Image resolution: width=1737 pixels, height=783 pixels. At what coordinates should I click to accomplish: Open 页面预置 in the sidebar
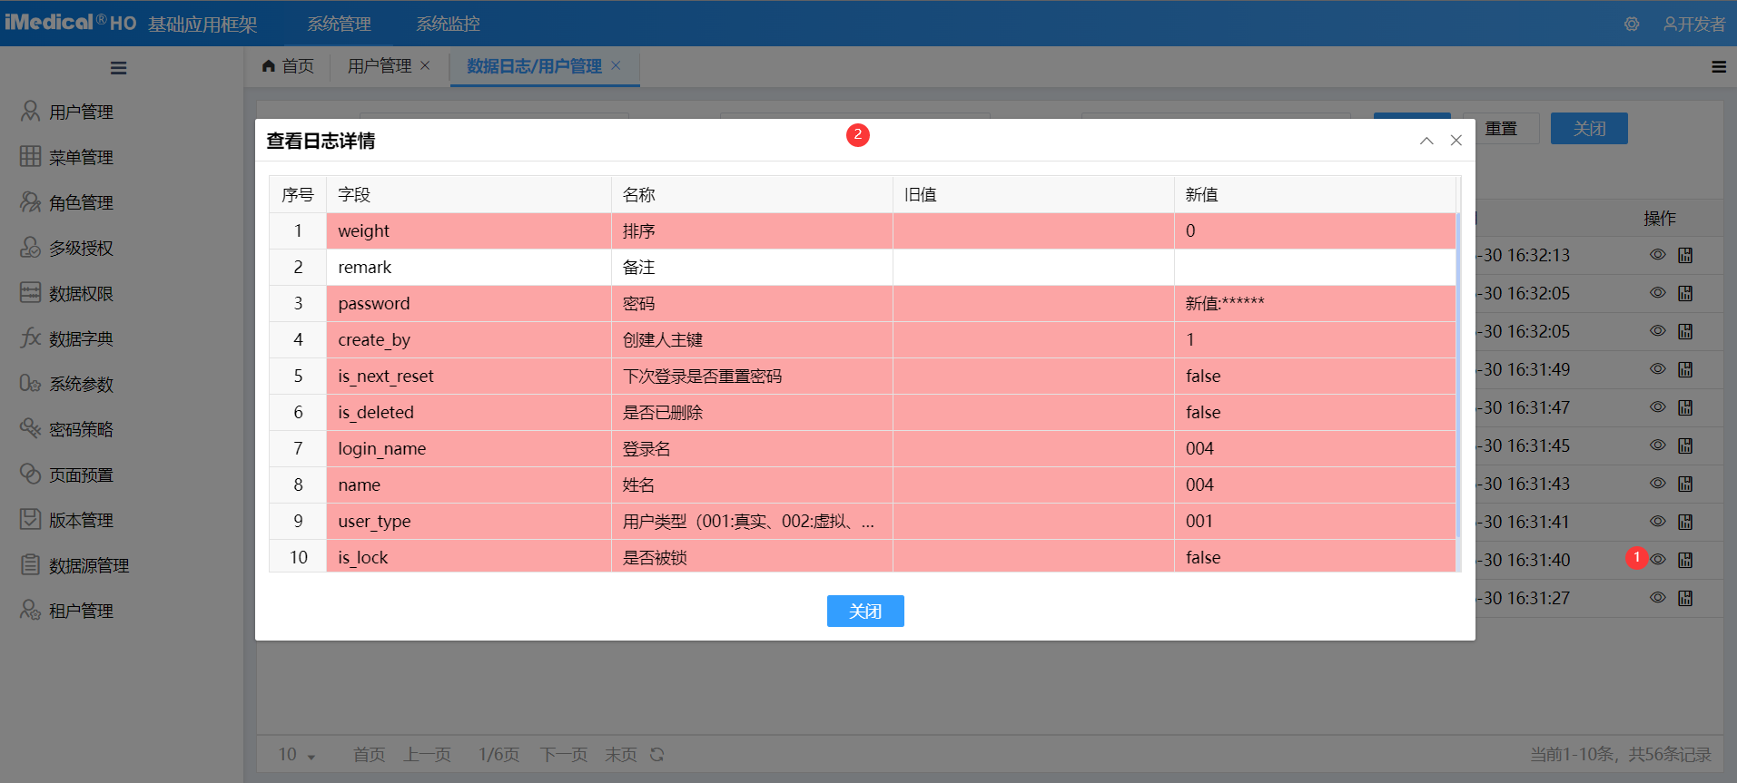click(68, 475)
